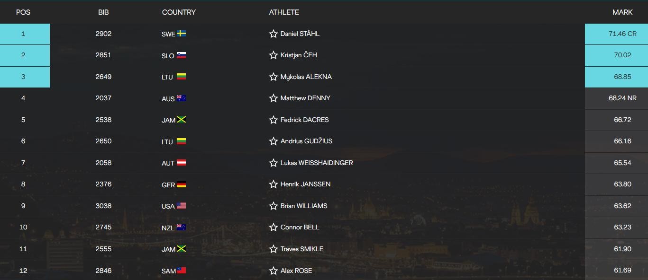Click the COUNTRY column header
Screen dimensions: 648x280
pos(179,12)
